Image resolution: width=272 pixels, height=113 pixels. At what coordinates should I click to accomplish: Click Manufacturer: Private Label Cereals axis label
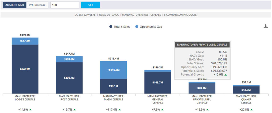point(202,99)
